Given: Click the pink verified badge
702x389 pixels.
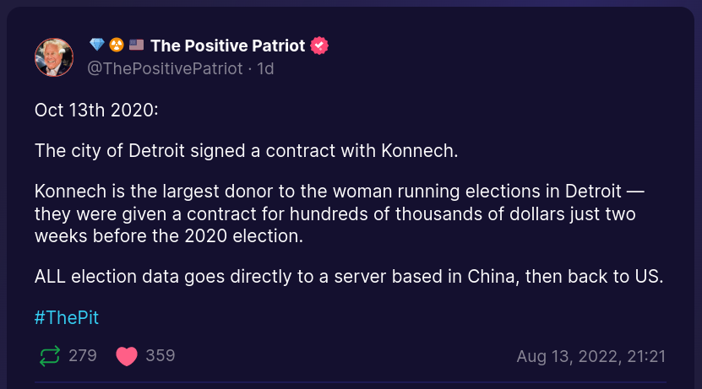Looking at the screenshot, I should coord(319,46).
